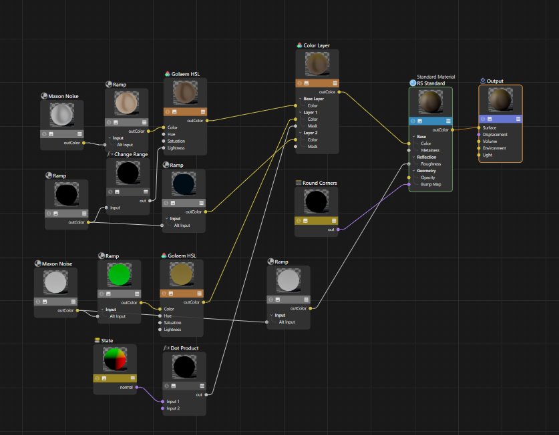
Task: Click the State node's colorful preview thumbnail
Action: click(115, 359)
